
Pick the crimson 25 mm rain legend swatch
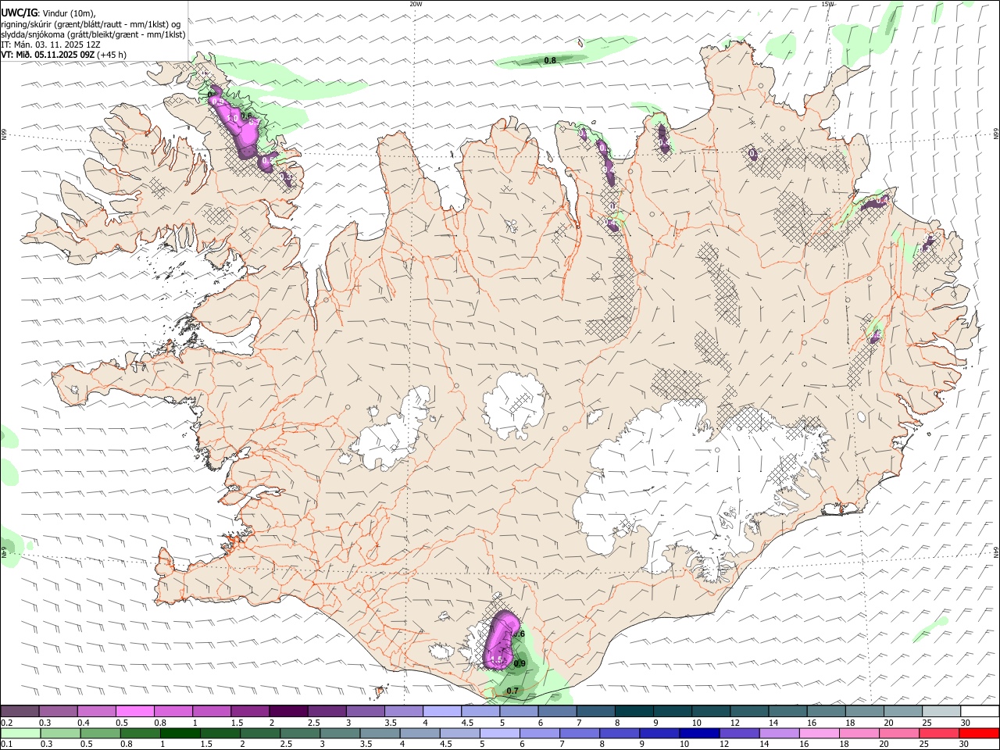click(x=938, y=734)
